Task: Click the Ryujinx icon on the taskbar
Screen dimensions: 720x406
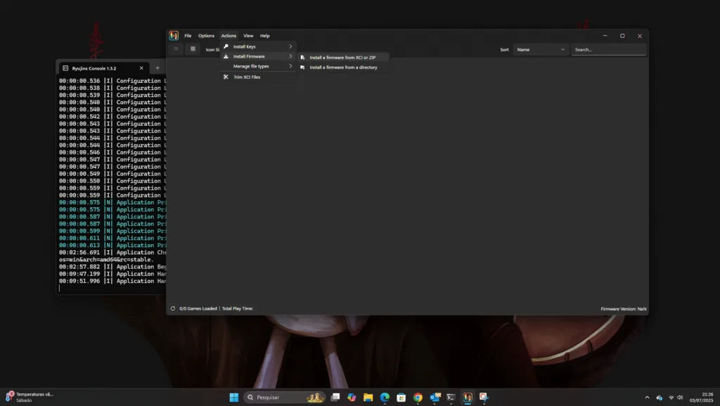Action: tap(468, 398)
